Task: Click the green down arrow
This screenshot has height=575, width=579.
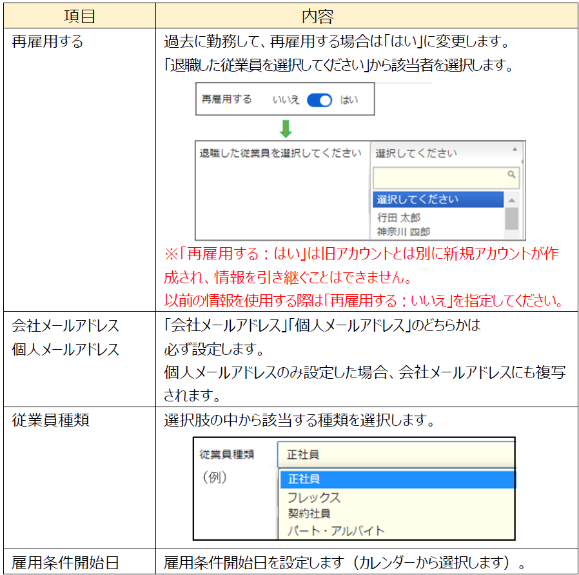Action: coord(286,128)
